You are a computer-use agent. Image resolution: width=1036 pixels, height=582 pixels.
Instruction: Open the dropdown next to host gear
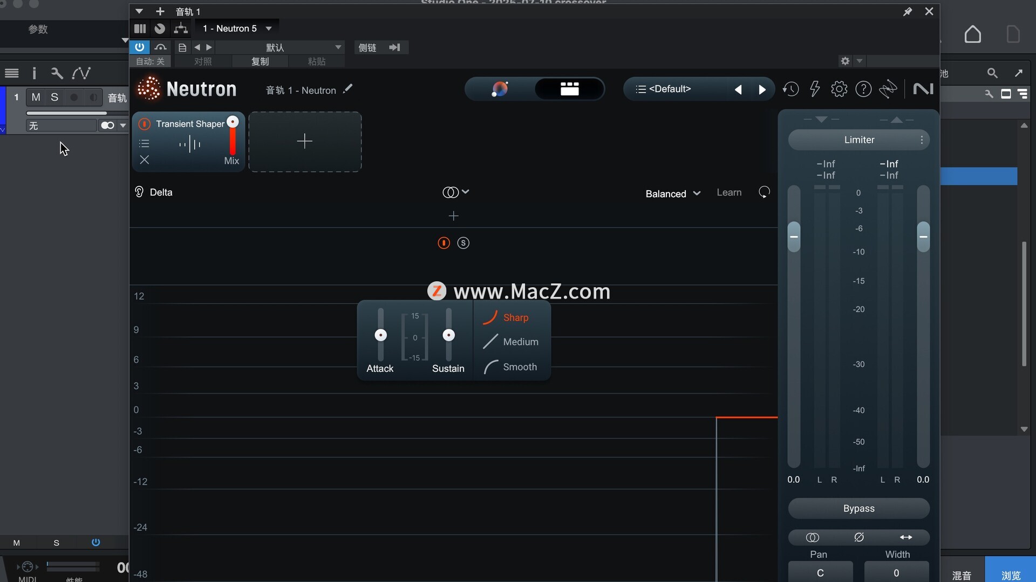(860, 61)
